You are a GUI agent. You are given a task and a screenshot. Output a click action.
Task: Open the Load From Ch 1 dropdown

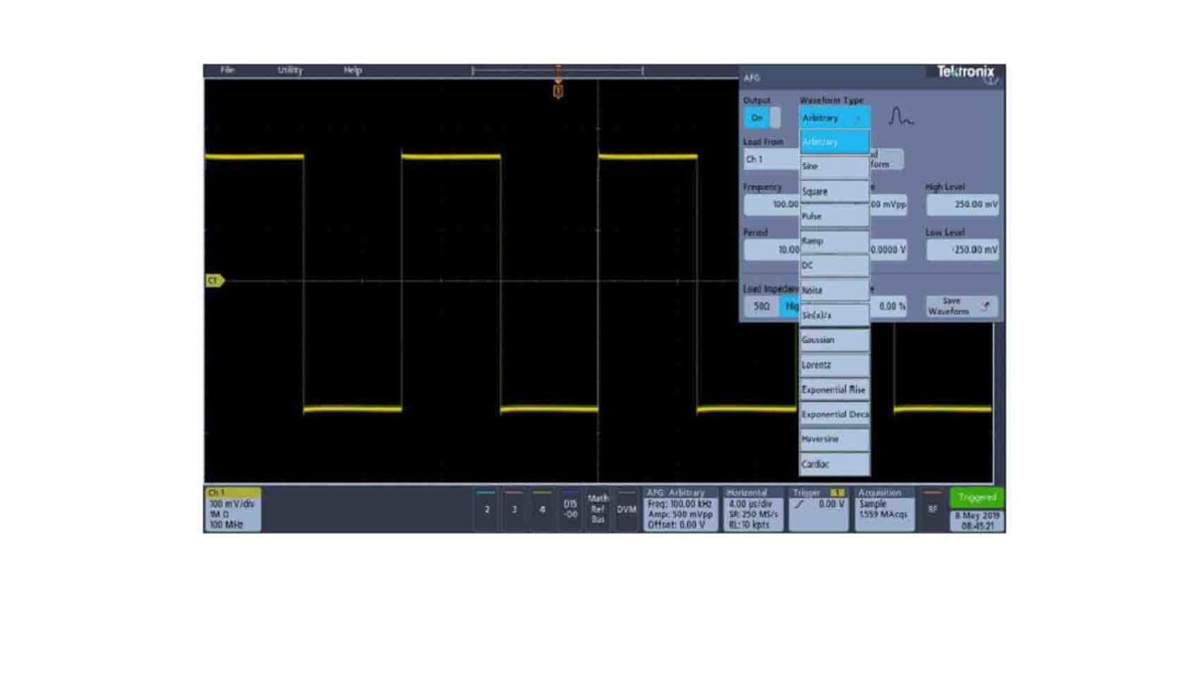pos(771,159)
